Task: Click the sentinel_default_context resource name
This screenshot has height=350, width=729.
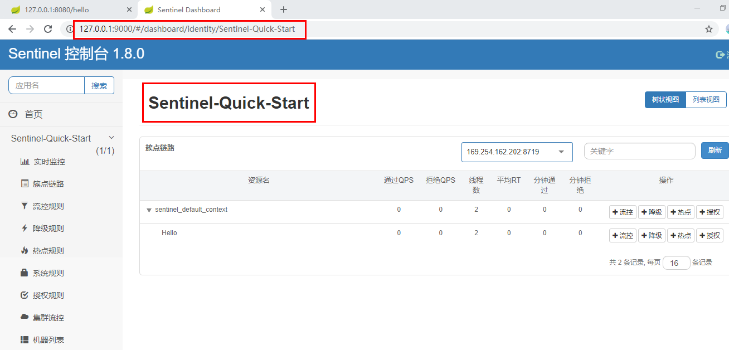Action: [191, 210]
